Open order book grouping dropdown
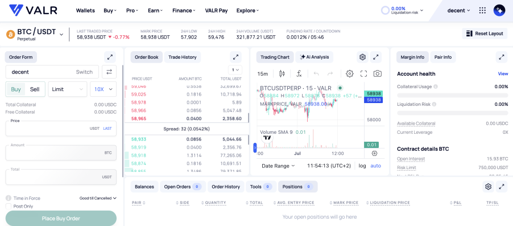The image size is (513, 226). coord(235,70)
